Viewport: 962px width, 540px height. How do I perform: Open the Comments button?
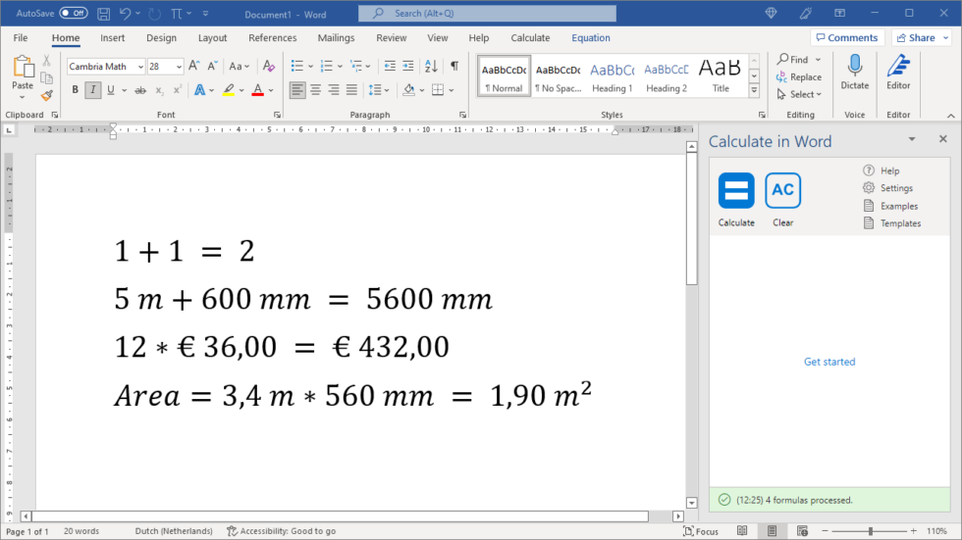coord(846,38)
